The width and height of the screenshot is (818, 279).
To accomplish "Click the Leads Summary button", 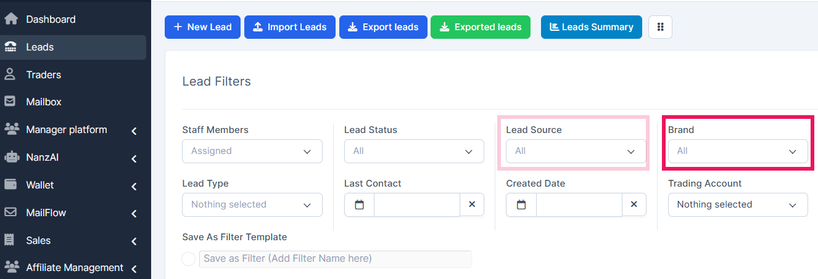I will pos(591,27).
